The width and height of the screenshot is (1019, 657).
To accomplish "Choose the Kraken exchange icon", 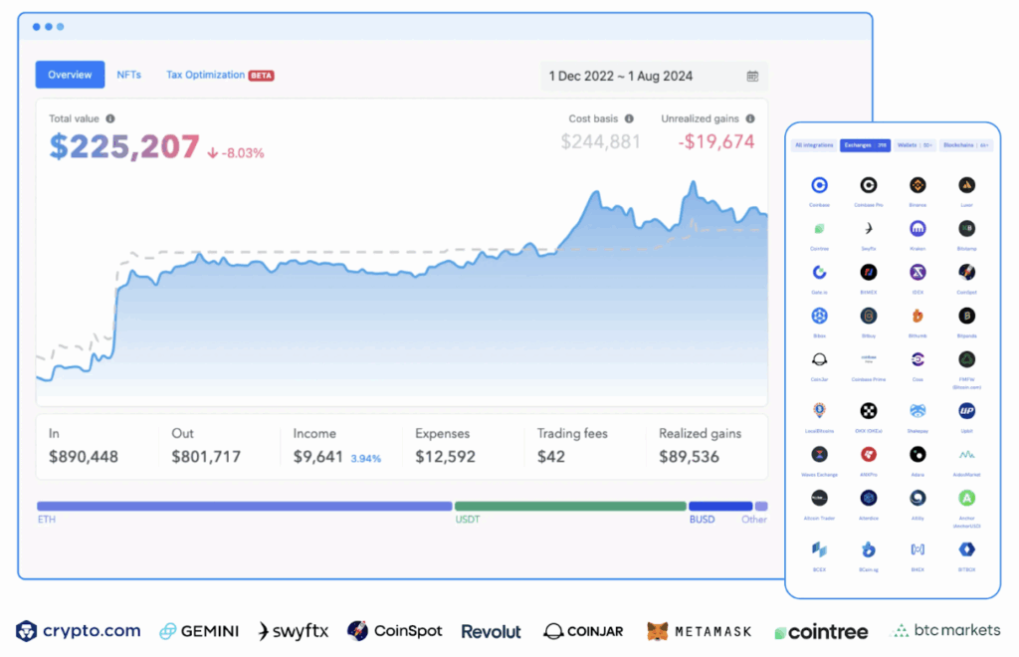I will (x=917, y=229).
